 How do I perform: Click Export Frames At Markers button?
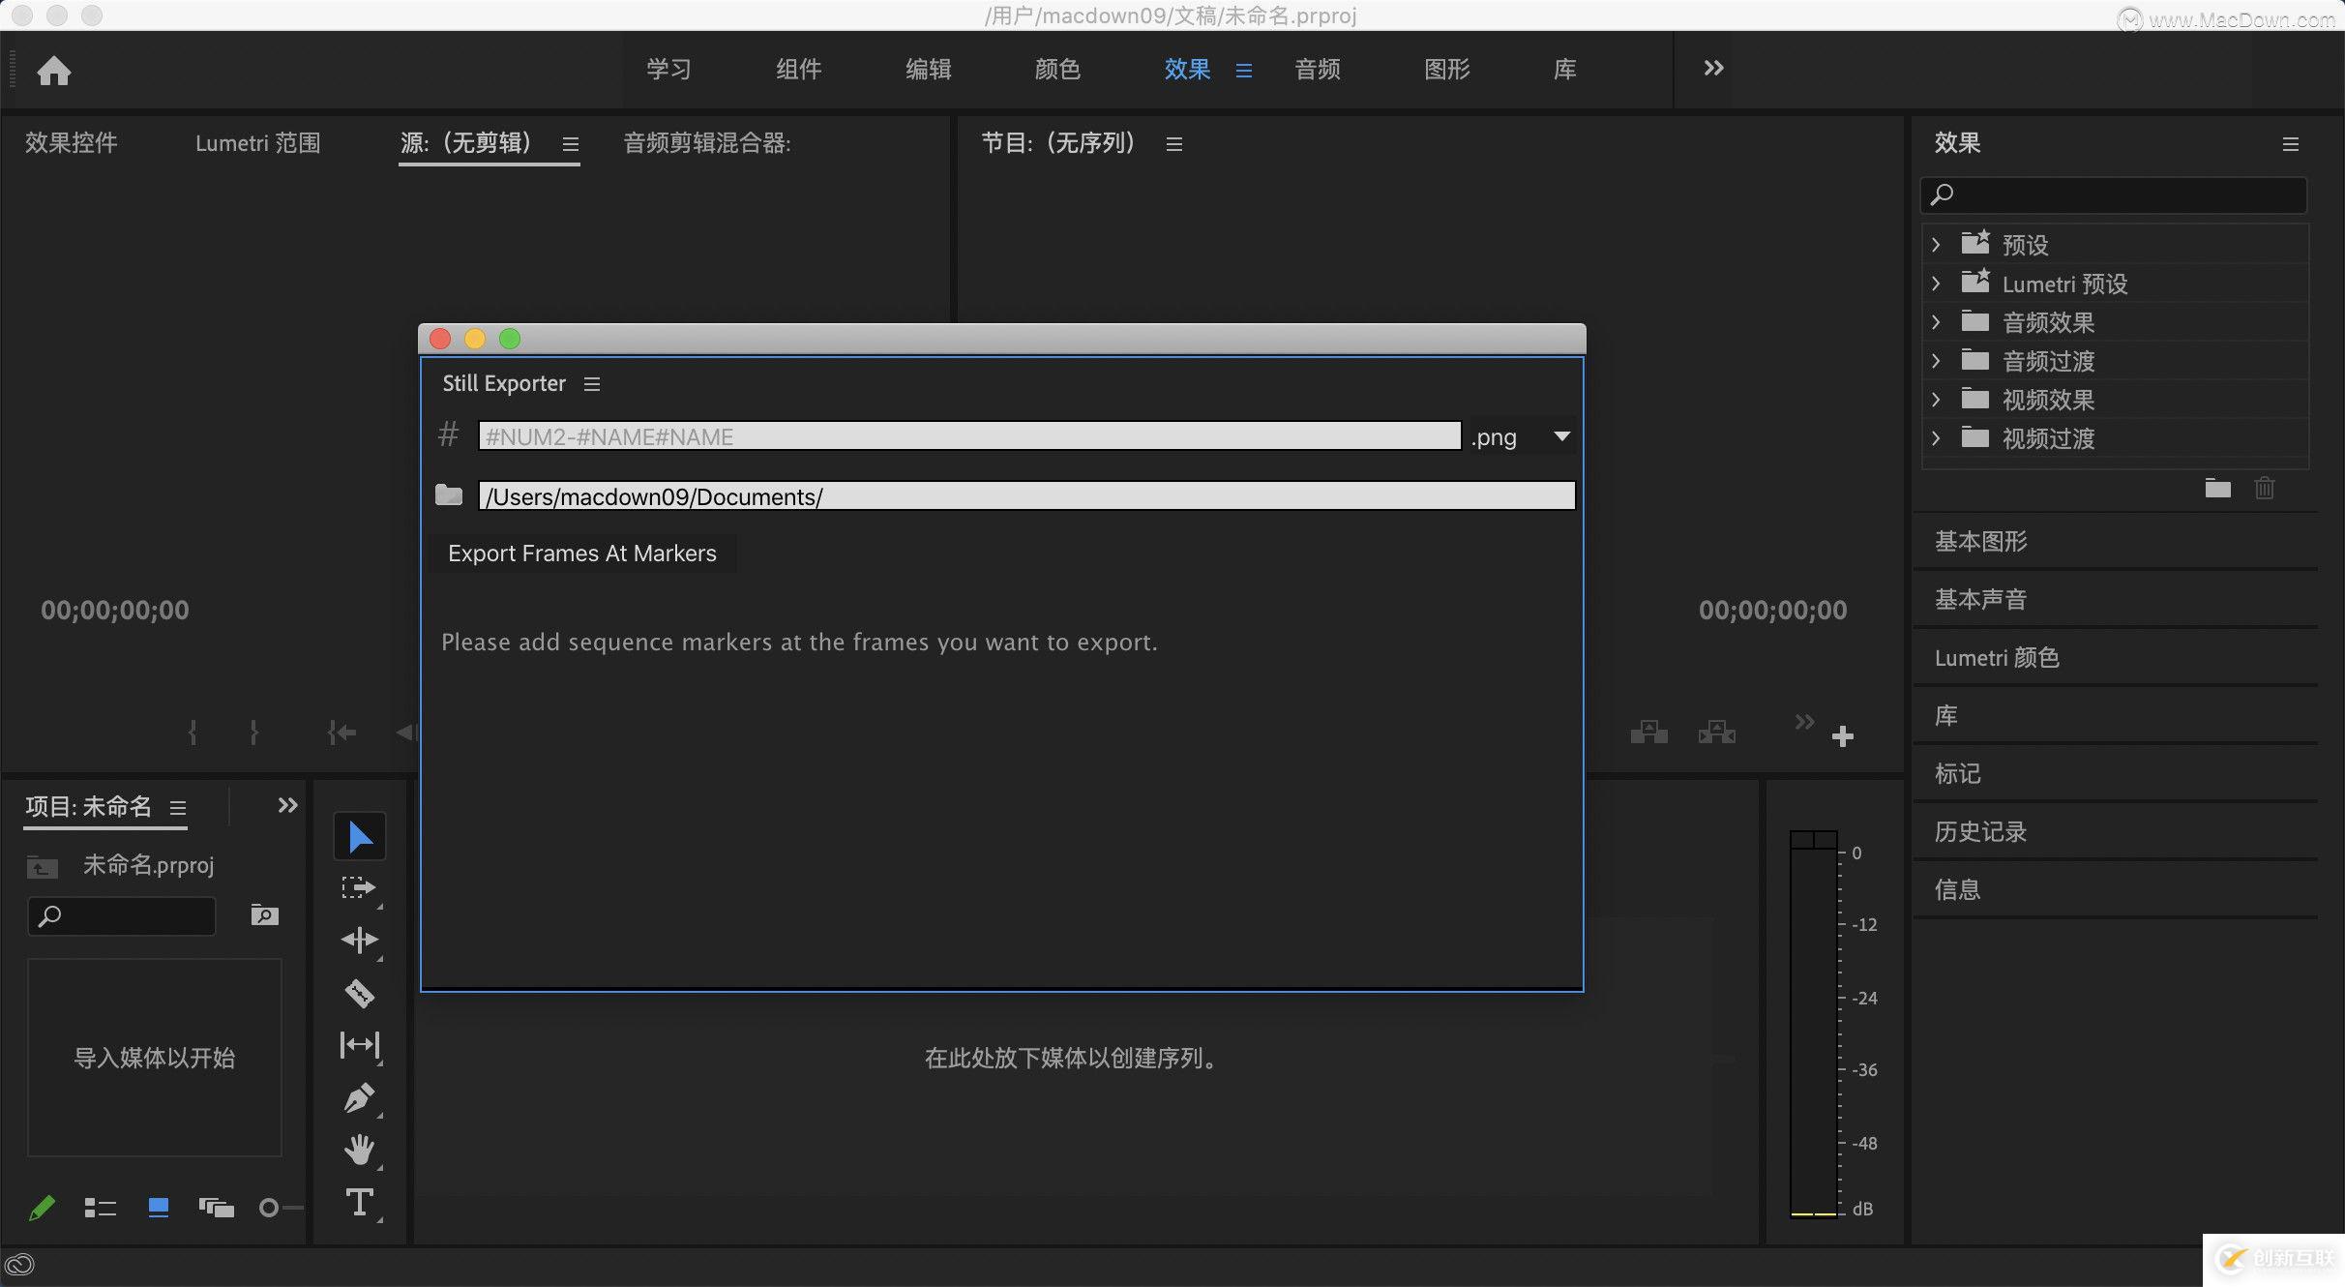pos(582,554)
